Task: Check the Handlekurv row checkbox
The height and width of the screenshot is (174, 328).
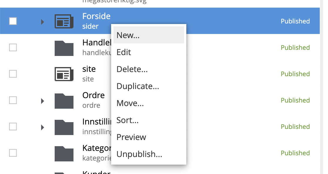Action: 13,47
